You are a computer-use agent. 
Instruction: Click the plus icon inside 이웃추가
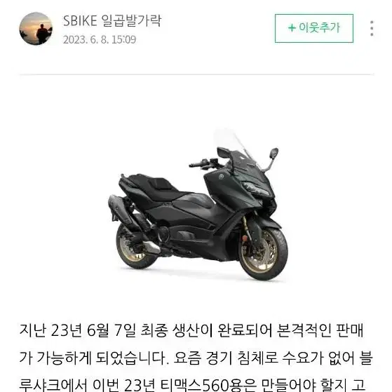(292, 28)
